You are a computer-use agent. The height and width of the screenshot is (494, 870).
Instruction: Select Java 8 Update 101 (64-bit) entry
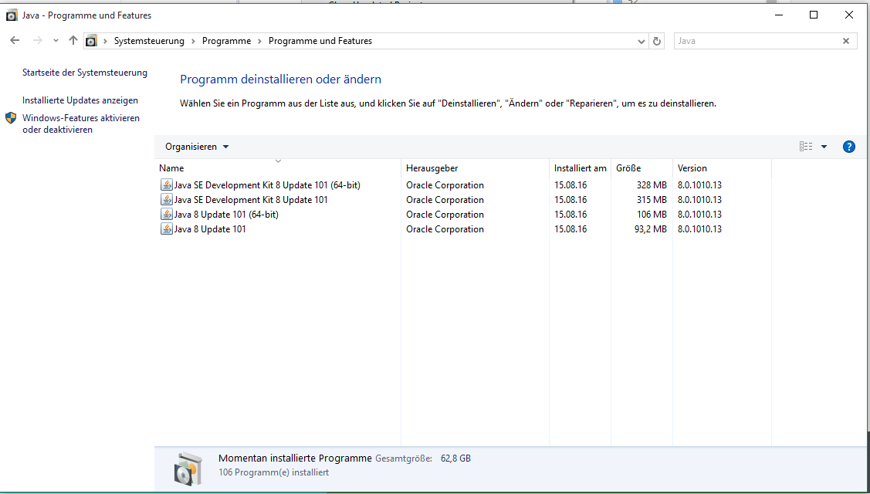[x=226, y=215]
